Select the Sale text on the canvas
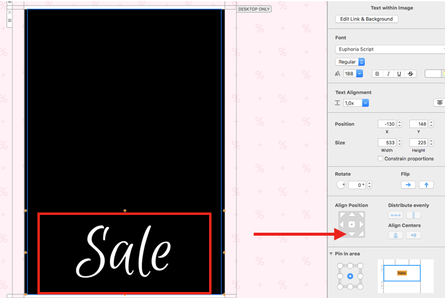The height and width of the screenshot is (298, 445). pyautogui.click(x=124, y=251)
